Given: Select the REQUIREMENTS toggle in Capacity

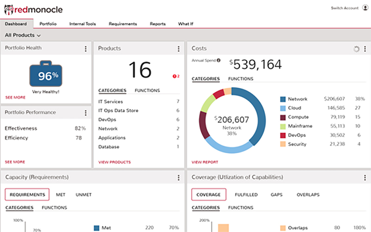Looking at the screenshot, I should 28,195.
